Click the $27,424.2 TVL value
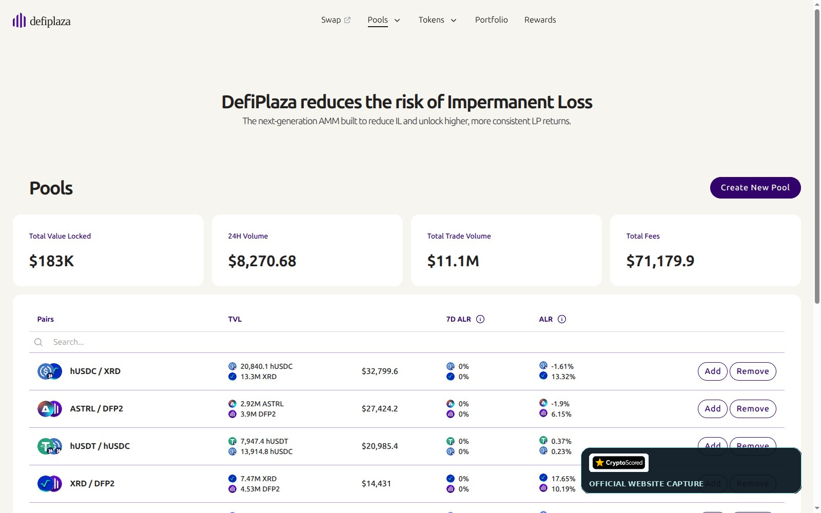 tap(380, 409)
